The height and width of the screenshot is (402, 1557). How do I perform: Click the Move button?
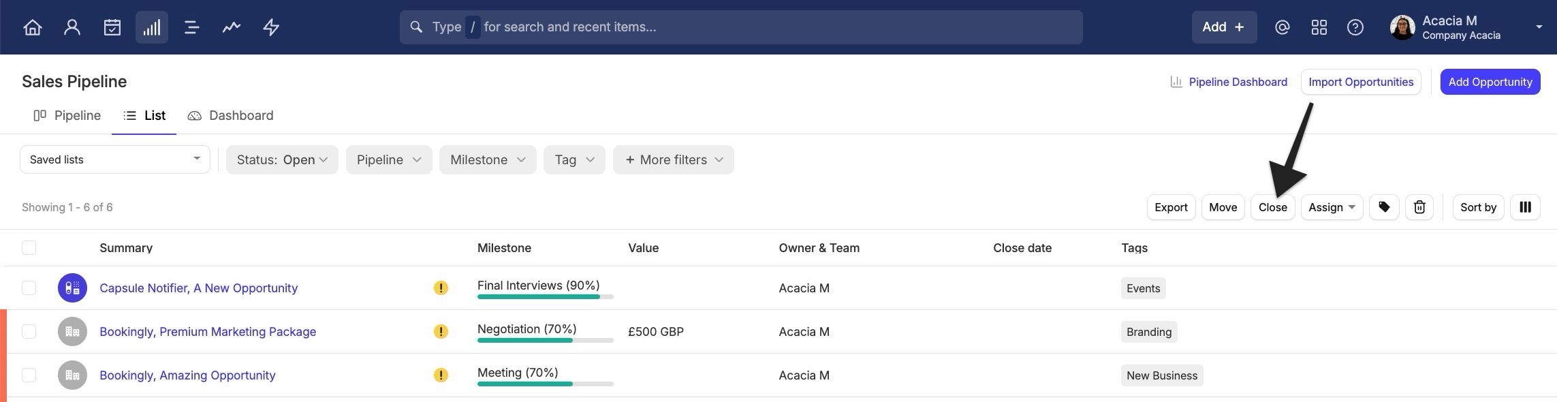(1223, 207)
